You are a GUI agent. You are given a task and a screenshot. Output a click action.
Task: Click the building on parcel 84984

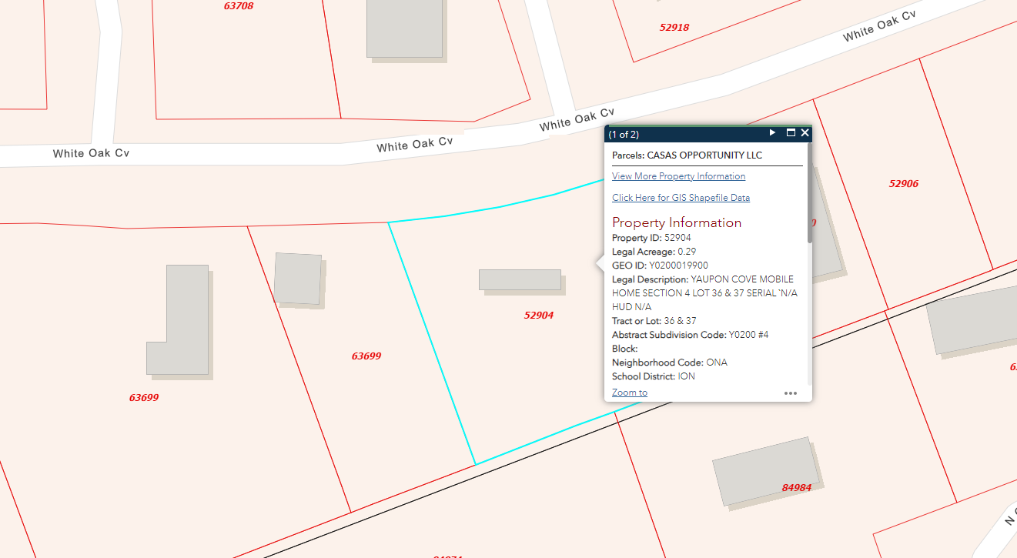(x=762, y=471)
